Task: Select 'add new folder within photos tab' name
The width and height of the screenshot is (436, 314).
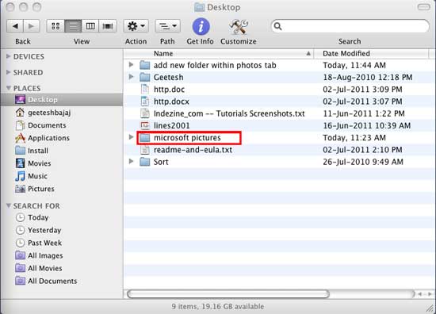Action: [x=215, y=65]
